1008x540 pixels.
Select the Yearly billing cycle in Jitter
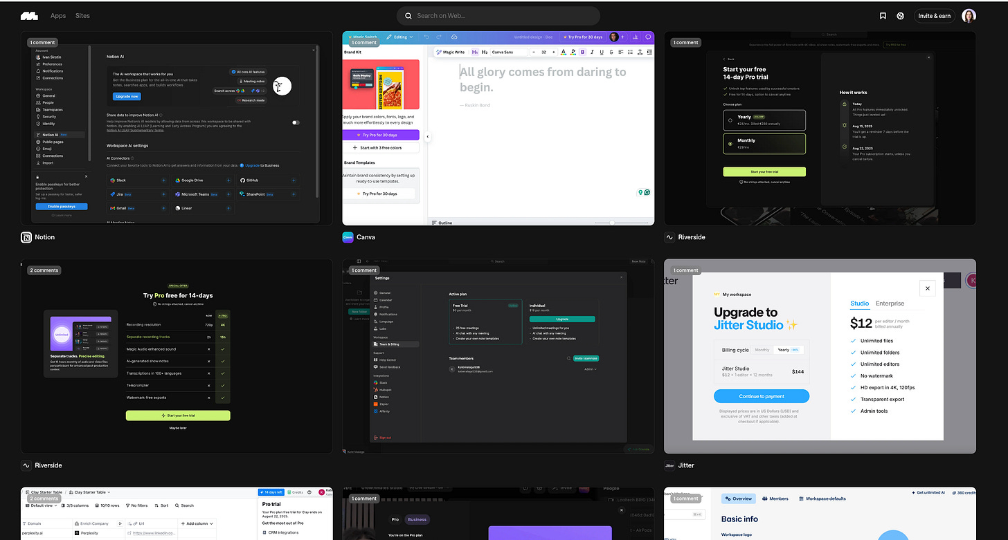pos(789,350)
